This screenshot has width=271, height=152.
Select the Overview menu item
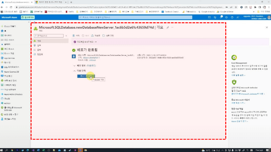(51, 41)
